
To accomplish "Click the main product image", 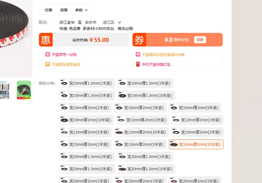I will tap(16, 38).
